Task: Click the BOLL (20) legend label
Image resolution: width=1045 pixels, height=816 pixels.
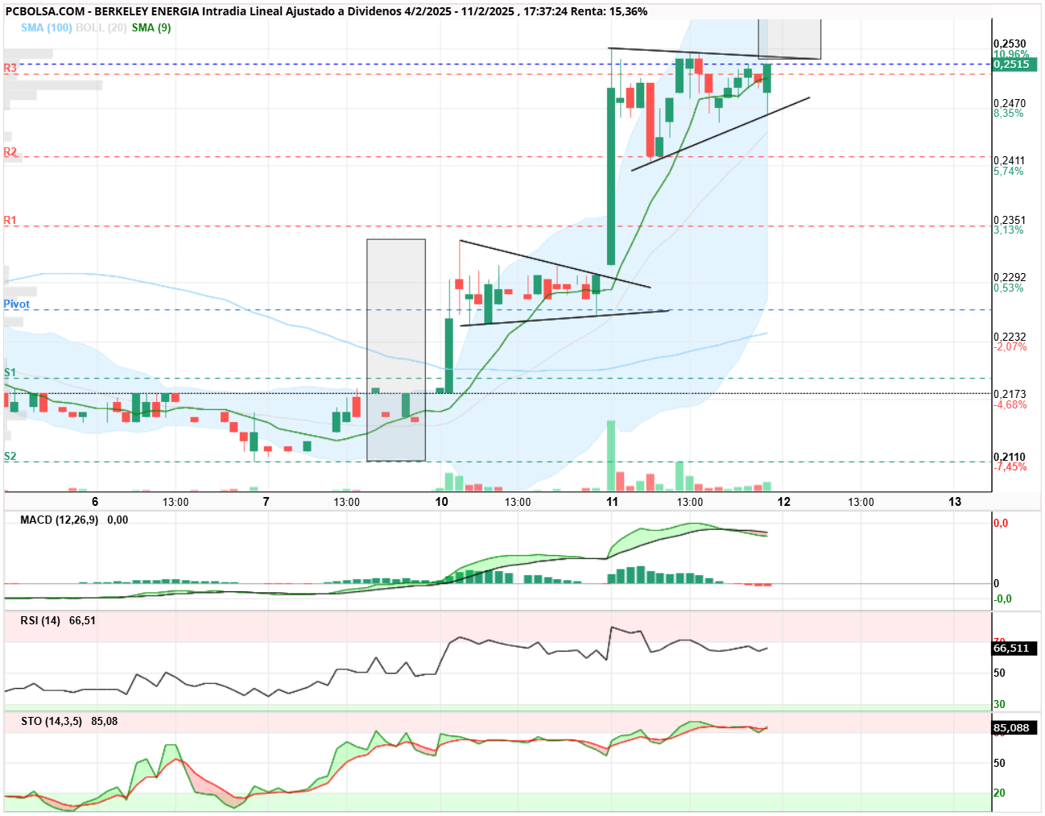Action: [x=101, y=27]
